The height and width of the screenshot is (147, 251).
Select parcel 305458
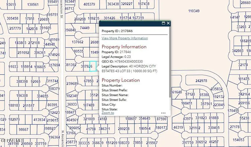tap(13, 18)
